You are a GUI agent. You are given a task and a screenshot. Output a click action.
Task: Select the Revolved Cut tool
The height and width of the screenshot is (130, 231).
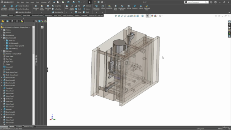48,8
